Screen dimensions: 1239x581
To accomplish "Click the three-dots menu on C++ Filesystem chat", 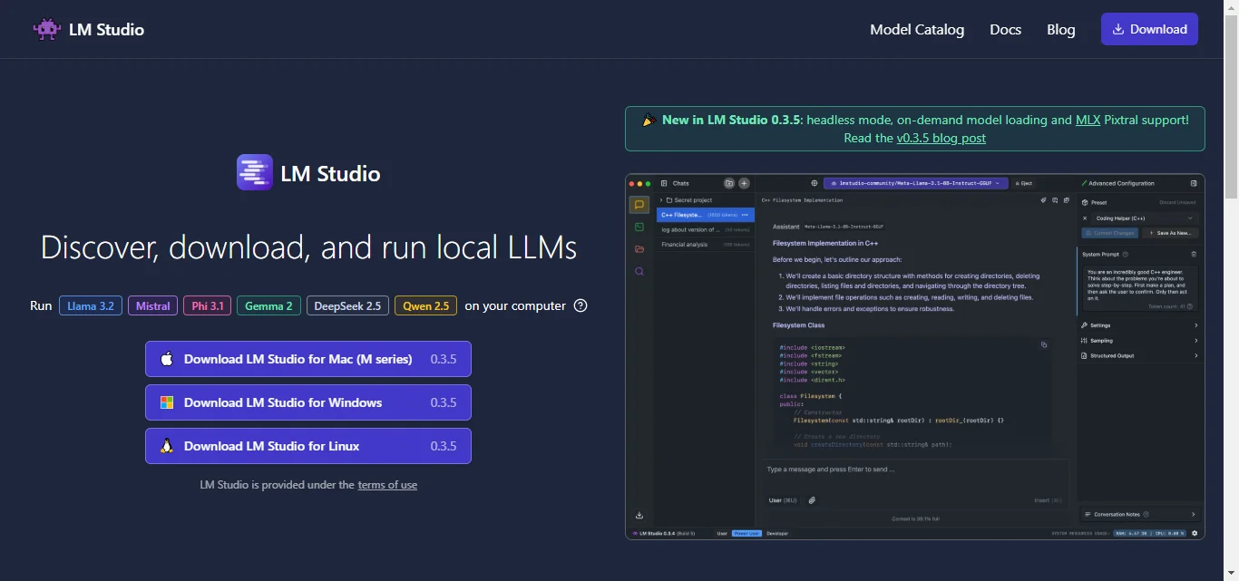I will click(x=745, y=215).
